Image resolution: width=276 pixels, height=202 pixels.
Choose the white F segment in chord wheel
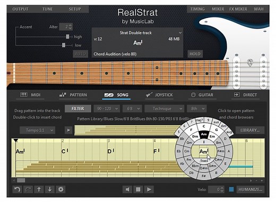pyautogui.click(x=191, y=129)
